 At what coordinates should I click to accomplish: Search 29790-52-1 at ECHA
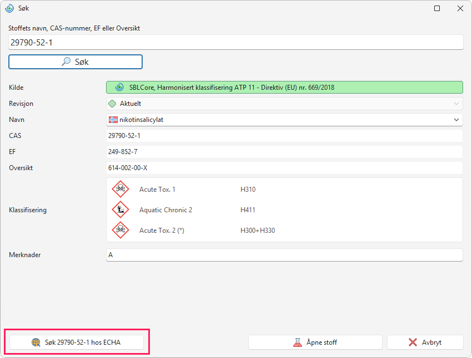coord(77,342)
